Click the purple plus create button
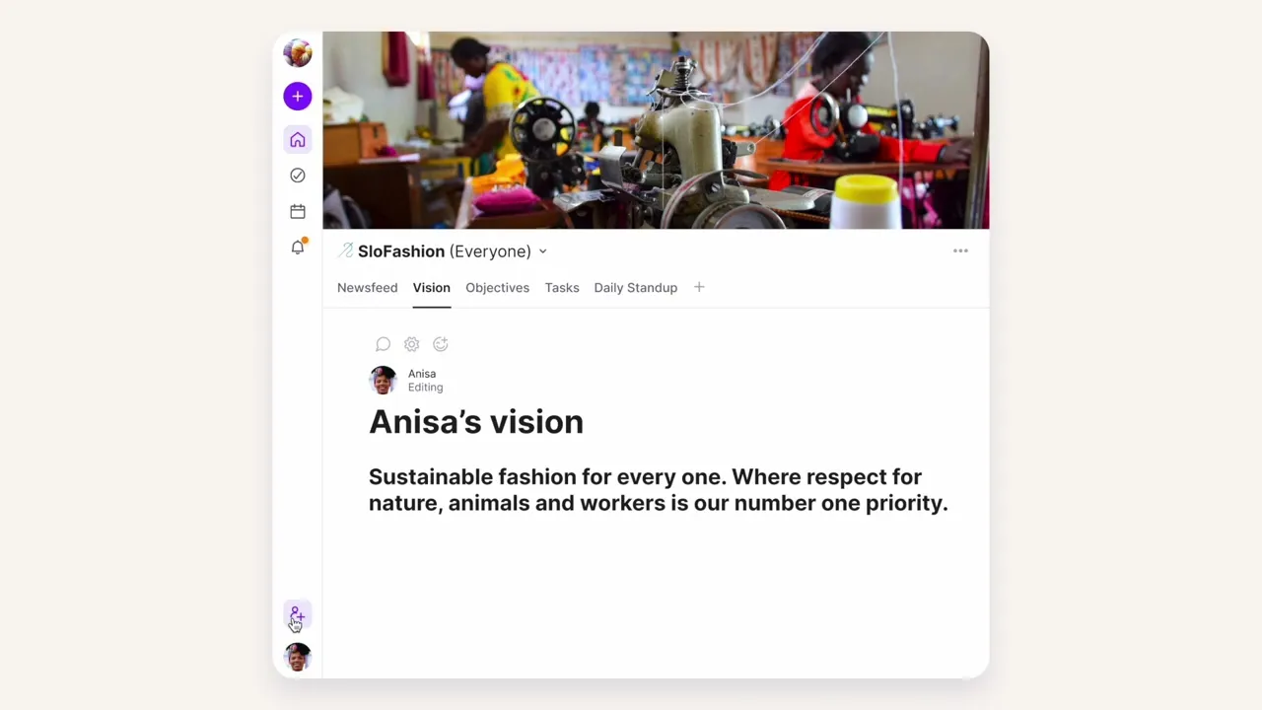 pyautogui.click(x=298, y=96)
